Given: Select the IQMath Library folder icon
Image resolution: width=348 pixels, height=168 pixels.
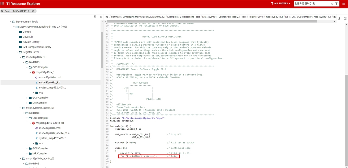Looking at the screenshot, I should pos(20,42).
